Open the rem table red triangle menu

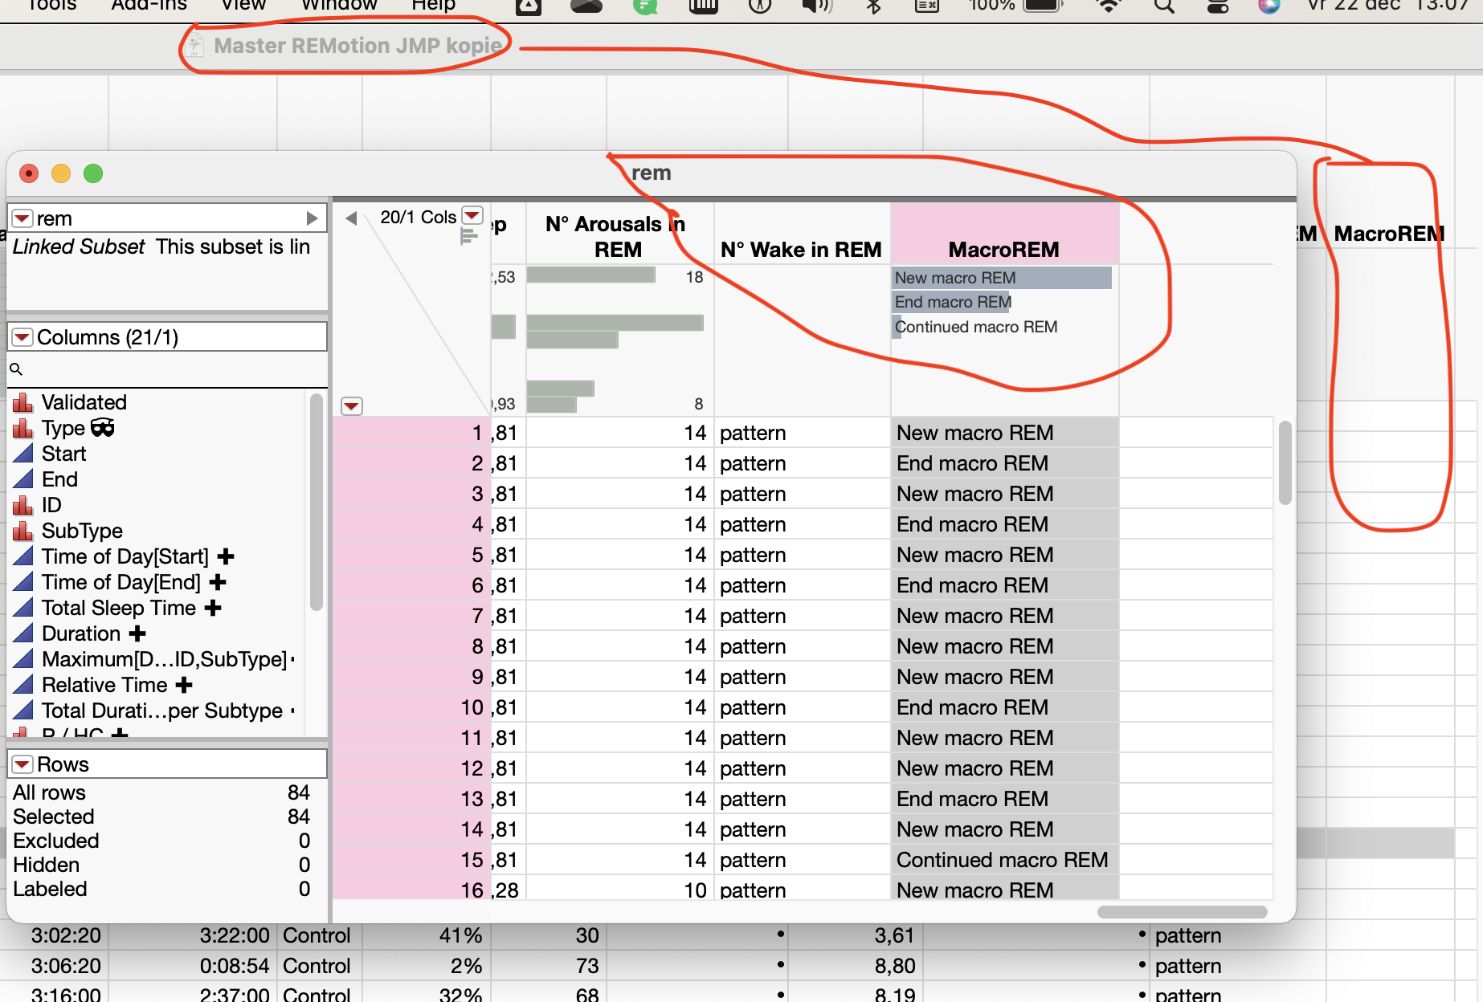pyautogui.click(x=21, y=218)
